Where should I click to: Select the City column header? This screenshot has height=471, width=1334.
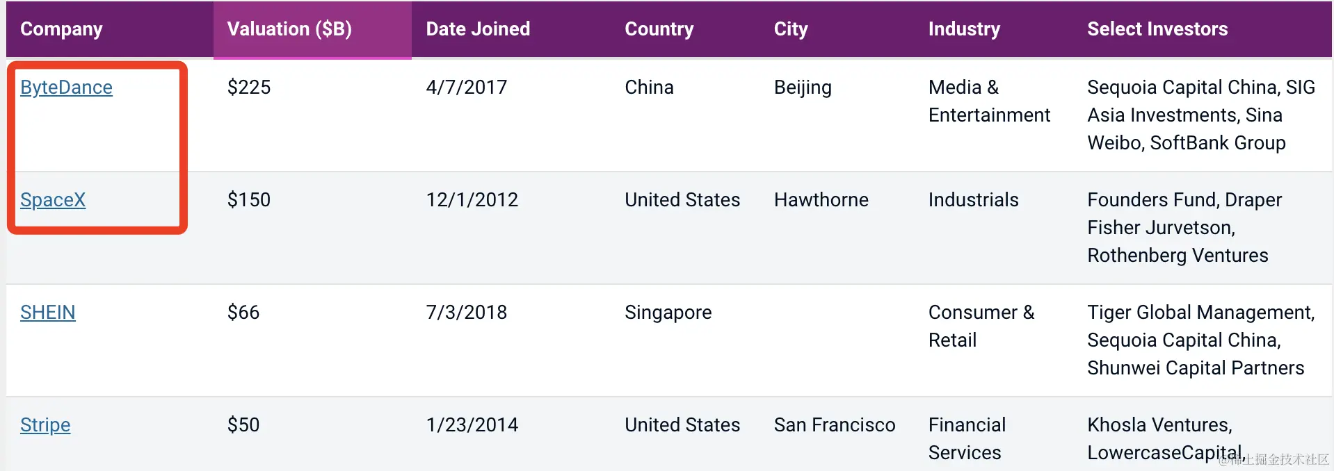(x=791, y=29)
